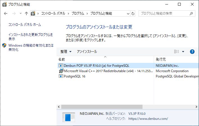199x126 pixels.
Task: Click the Microsoft Visual C++ installer icon
Action: 61,71
